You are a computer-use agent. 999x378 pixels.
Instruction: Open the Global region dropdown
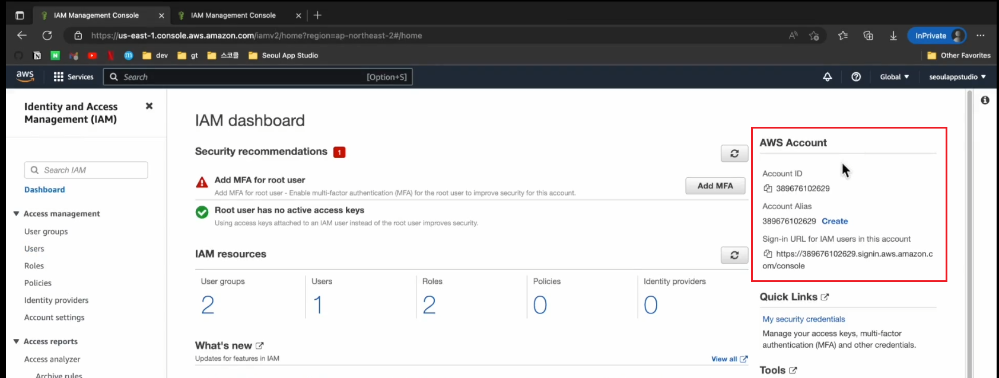(894, 77)
